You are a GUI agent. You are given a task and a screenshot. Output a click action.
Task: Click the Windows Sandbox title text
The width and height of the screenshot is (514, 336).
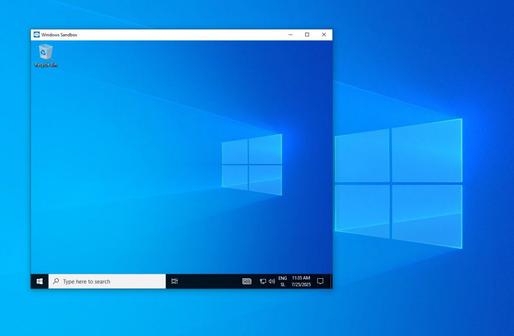(59, 35)
